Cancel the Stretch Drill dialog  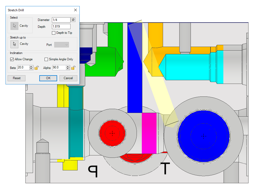(x=68, y=78)
